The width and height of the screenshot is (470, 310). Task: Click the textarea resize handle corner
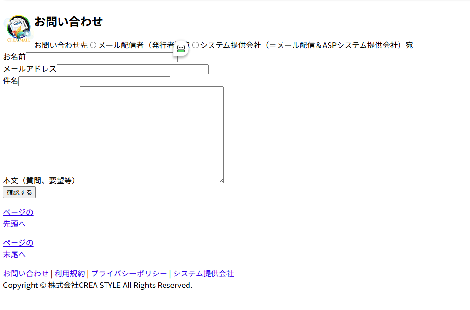pyautogui.click(x=222, y=181)
